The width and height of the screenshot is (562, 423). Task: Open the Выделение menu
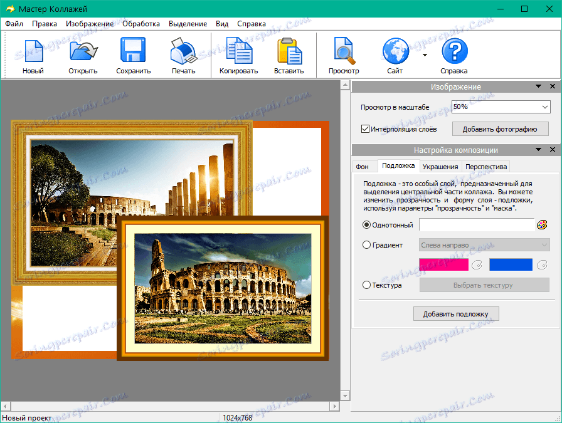(x=188, y=24)
